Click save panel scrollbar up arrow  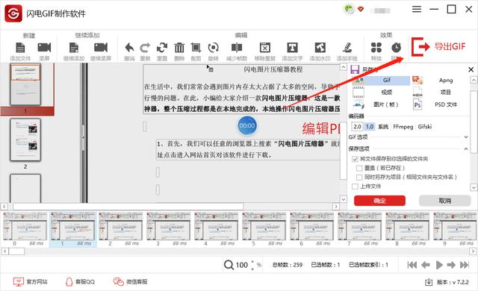pos(474,80)
